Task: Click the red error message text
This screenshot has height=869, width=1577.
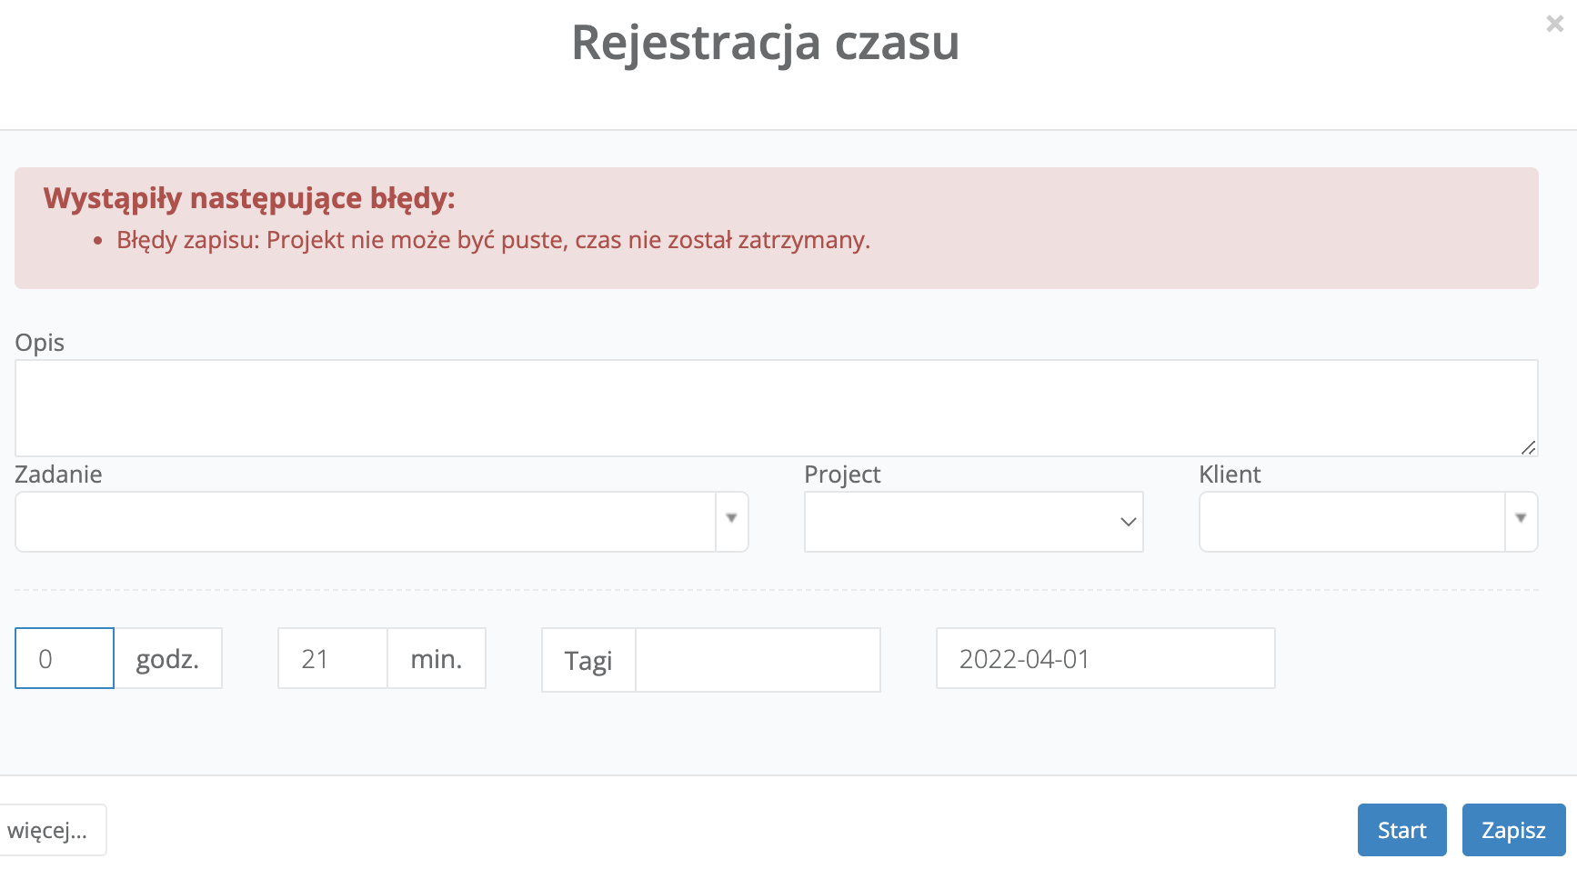Action: [x=493, y=240]
